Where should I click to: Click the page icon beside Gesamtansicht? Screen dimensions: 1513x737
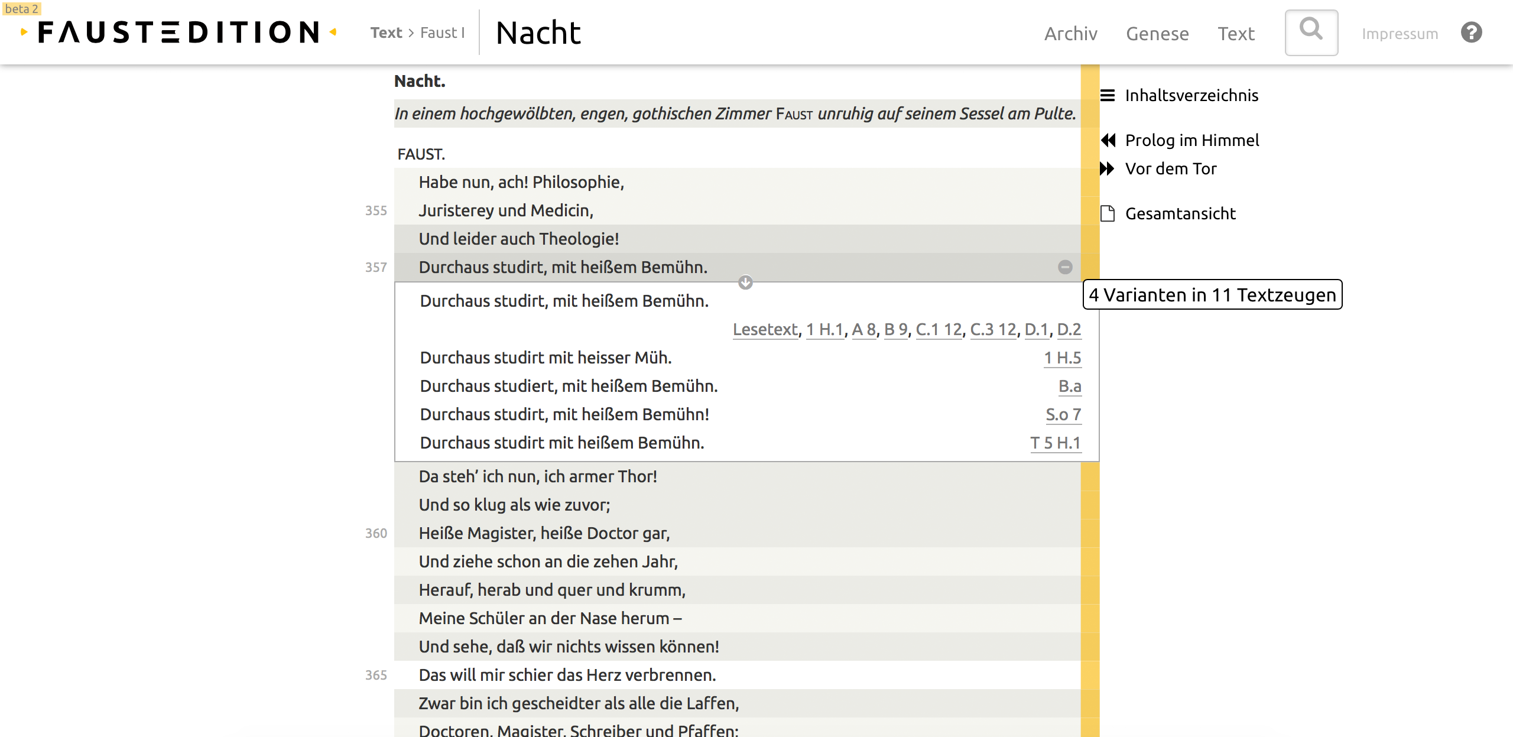pos(1108,213)
